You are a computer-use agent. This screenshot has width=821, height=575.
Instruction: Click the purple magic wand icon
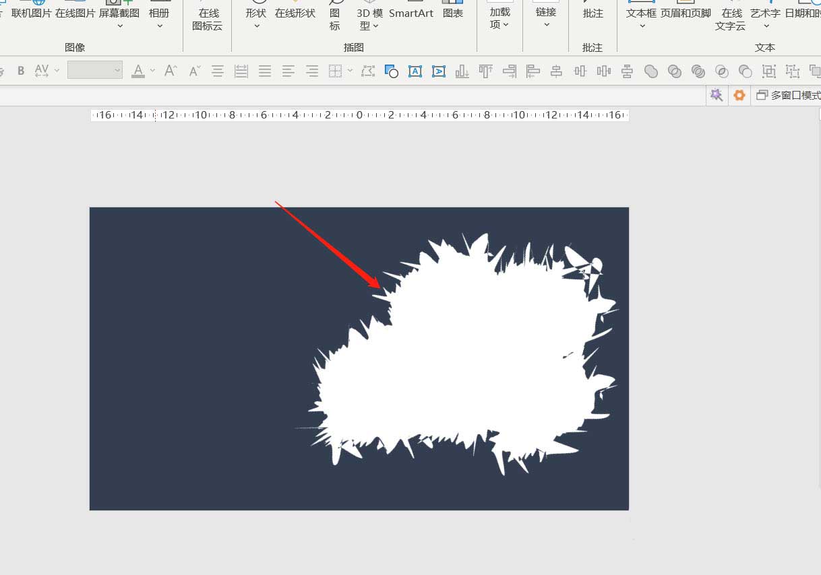[716, 96]
